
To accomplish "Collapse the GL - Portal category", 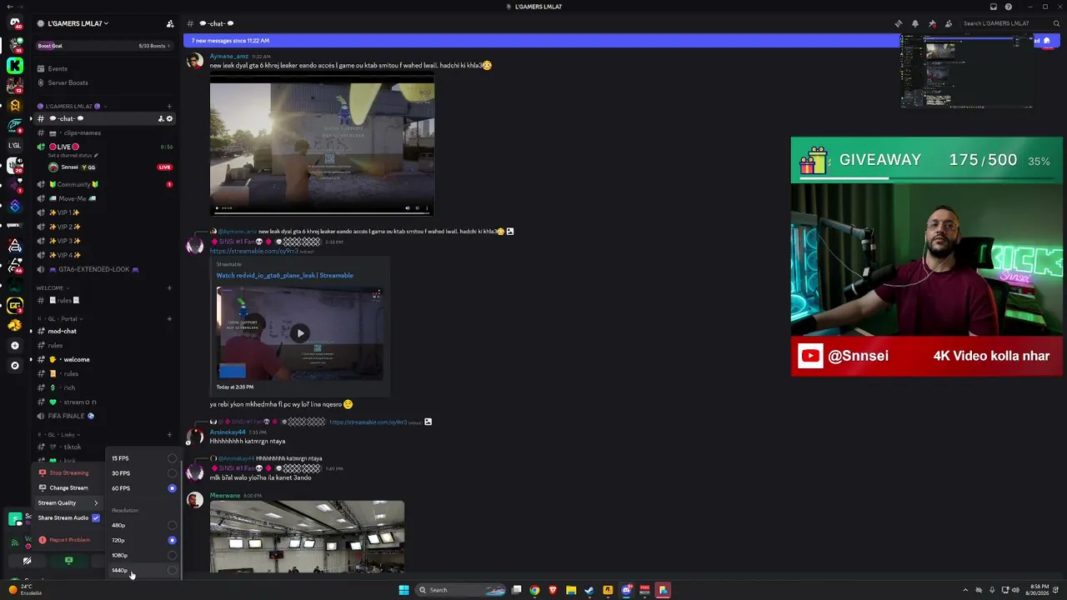I will [60, 318].
